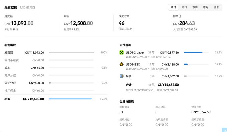Click the 分站分成 4.0% progress bar
The image size is (227, 132).
(71, 83)
